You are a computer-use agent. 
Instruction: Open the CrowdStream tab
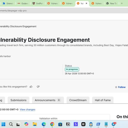click(78, 100)
